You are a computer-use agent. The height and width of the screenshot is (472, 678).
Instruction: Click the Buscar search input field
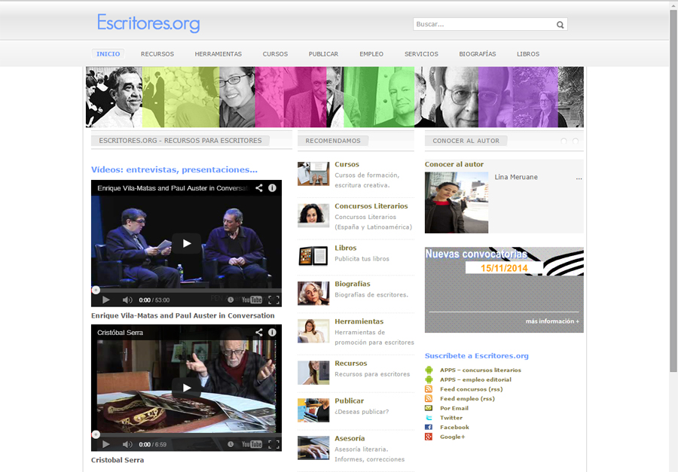[482, 24]
